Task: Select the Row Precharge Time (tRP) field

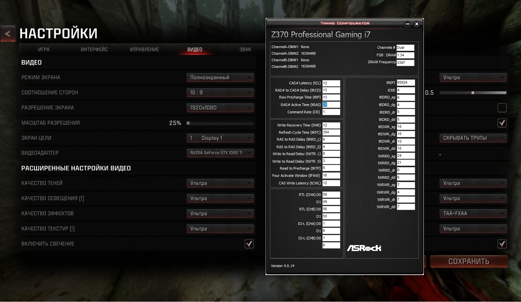Action: coord(331,97)
